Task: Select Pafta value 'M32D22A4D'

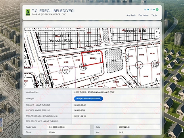Action: click(x=124, y=127)
